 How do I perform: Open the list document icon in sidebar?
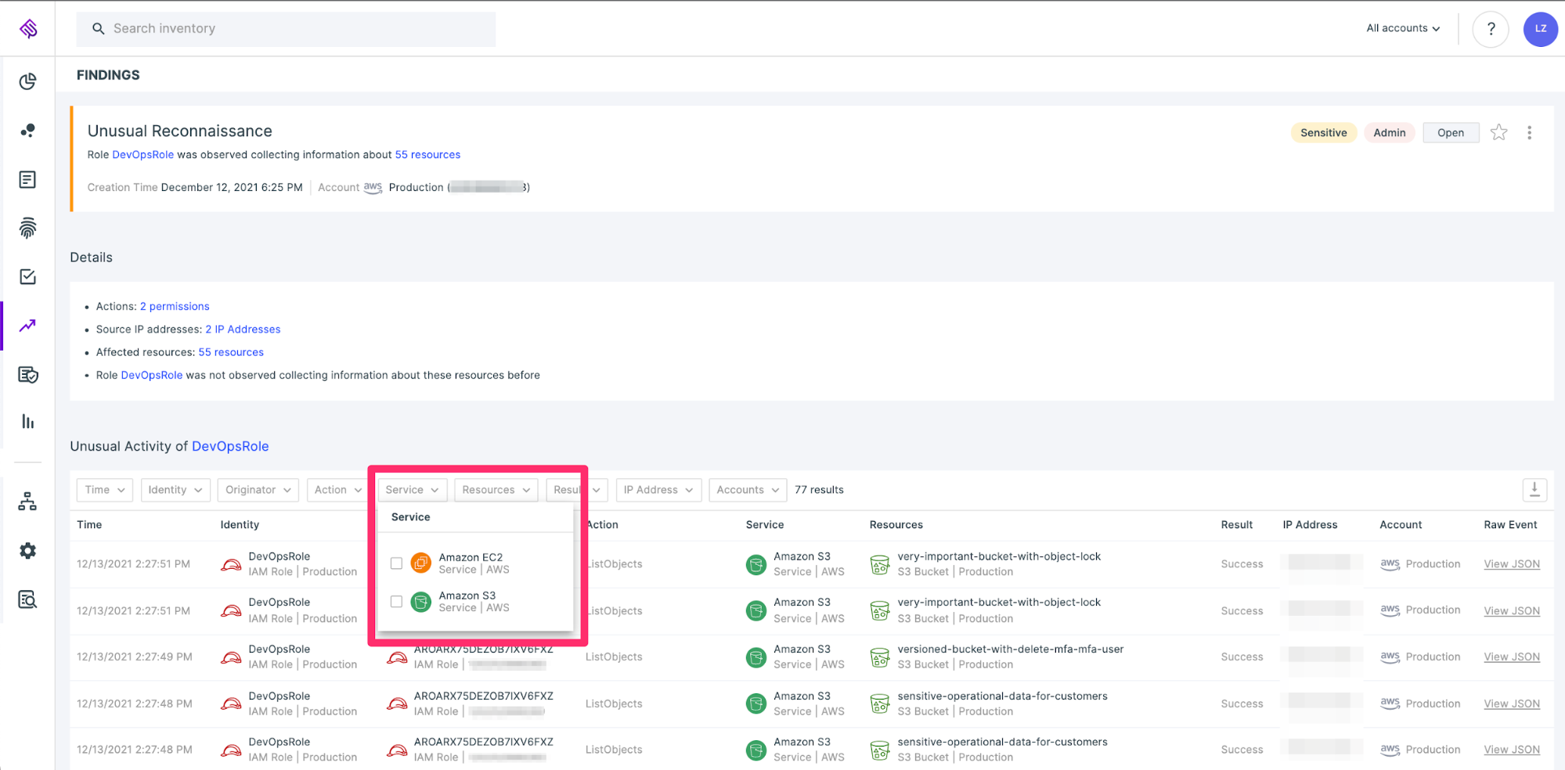[x=27, y=180]
